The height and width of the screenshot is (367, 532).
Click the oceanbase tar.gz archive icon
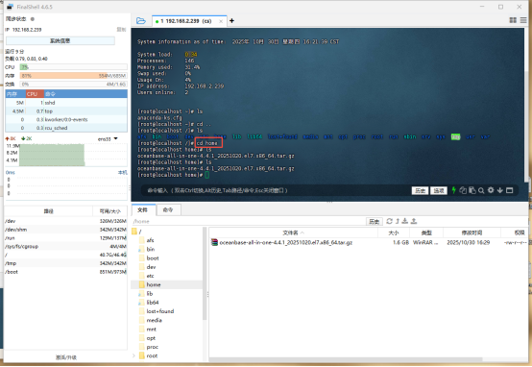click(214, 242)
